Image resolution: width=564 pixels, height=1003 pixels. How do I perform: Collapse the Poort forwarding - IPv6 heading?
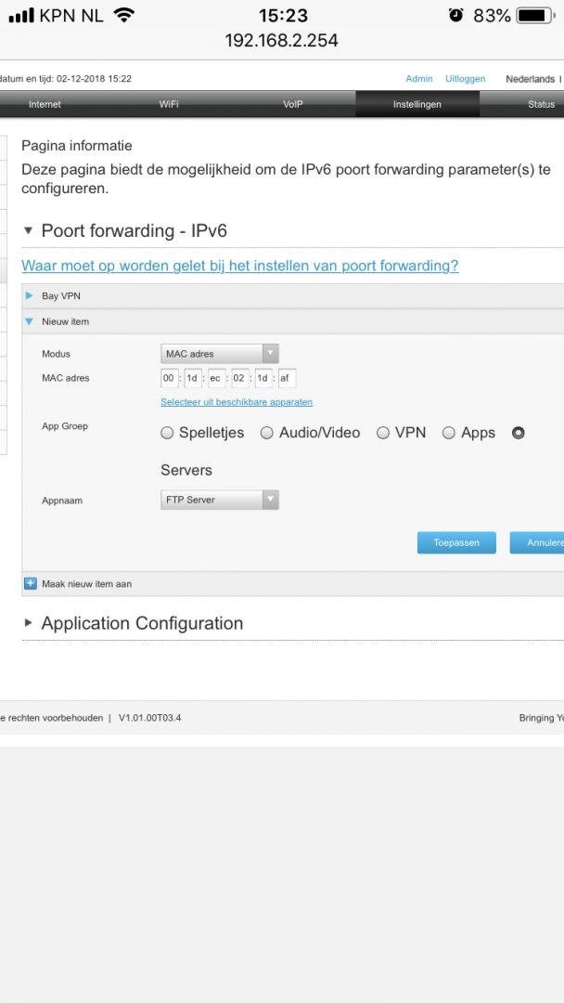29,231
